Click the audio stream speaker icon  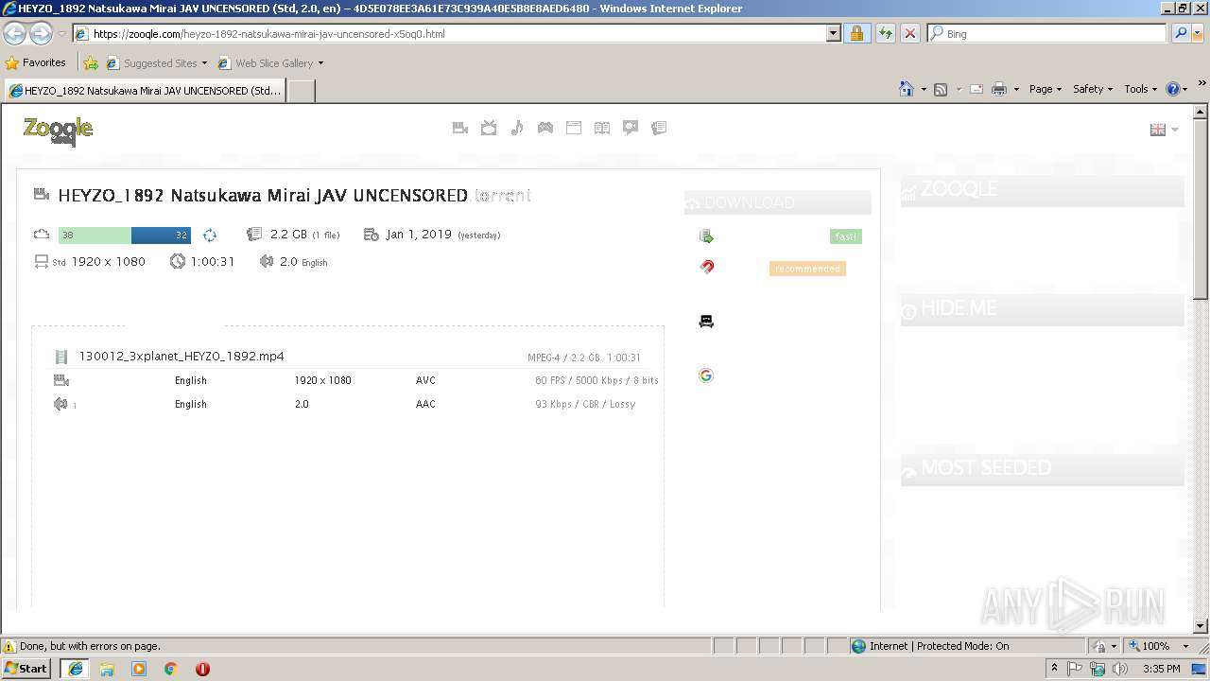click(60, 404)
